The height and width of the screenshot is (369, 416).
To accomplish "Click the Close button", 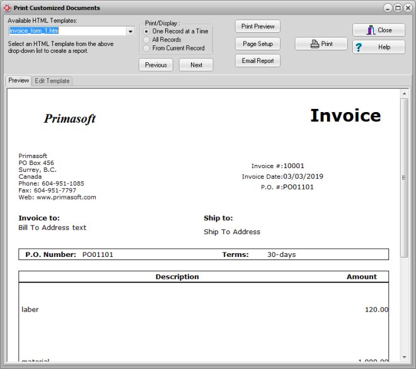I will pyautogui.click(x=379, y=30).
